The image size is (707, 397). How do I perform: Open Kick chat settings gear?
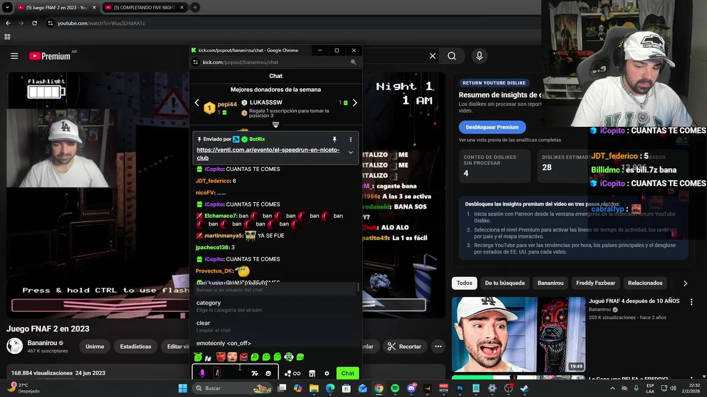click(326, 373)
